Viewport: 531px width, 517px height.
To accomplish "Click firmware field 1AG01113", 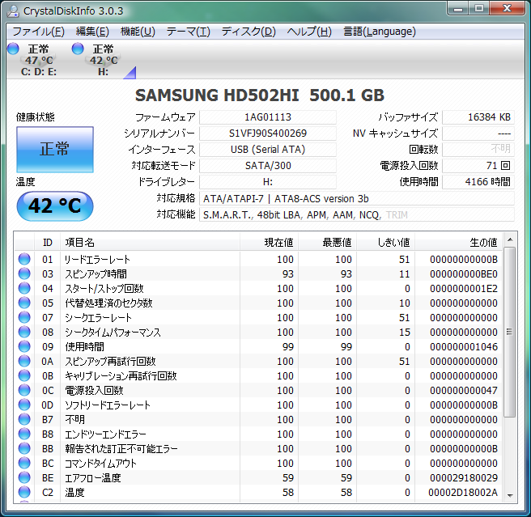I will click(268, 117).
